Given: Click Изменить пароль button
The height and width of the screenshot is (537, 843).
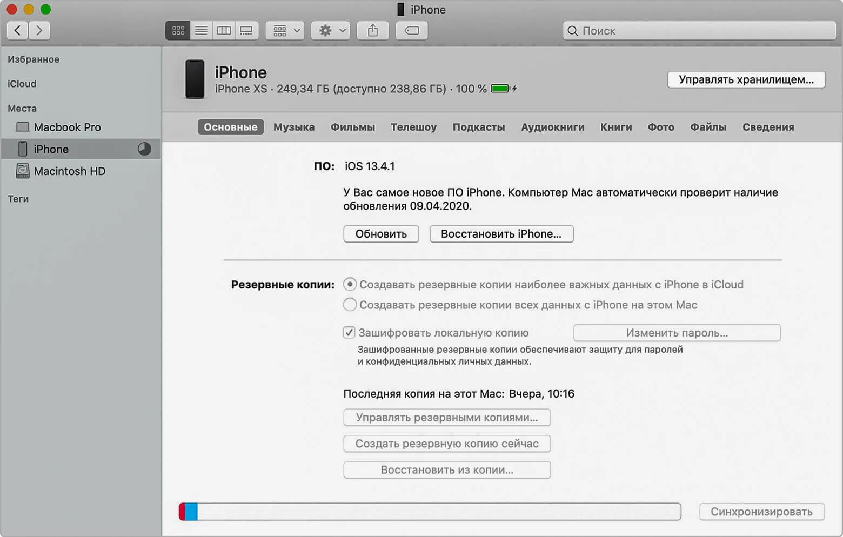Looking at the screenshot, I should pos(677,333).
